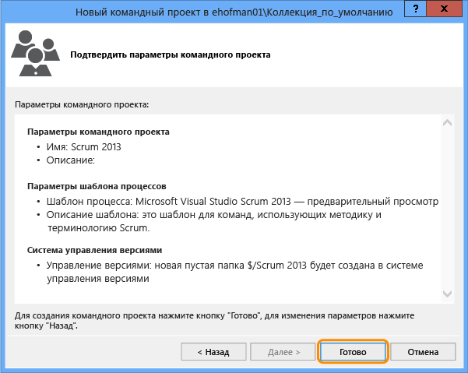Click the team project people icon
The height and width of the screenshot is (373, 468).
point(36,54)
